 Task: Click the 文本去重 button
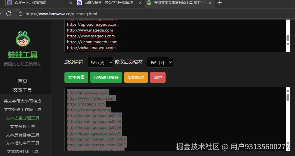pos(76,77)
